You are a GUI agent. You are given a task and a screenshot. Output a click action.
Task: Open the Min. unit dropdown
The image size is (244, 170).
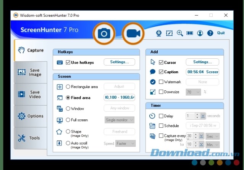[x=213, y=145]
